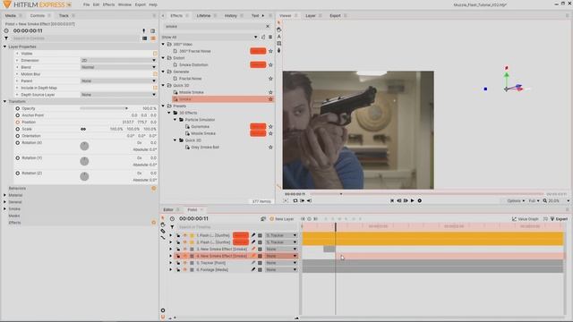Open the Viewer Options dropdown
573x322 pixels.
[x=516, y=200]
